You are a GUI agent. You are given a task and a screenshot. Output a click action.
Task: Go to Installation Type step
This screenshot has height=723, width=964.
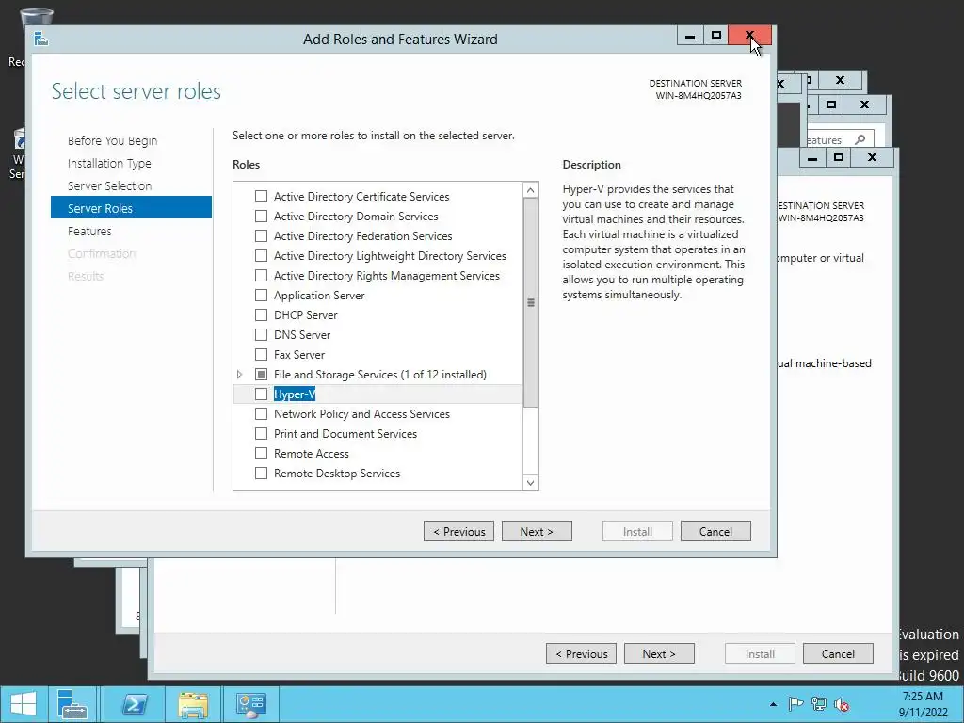109,164
